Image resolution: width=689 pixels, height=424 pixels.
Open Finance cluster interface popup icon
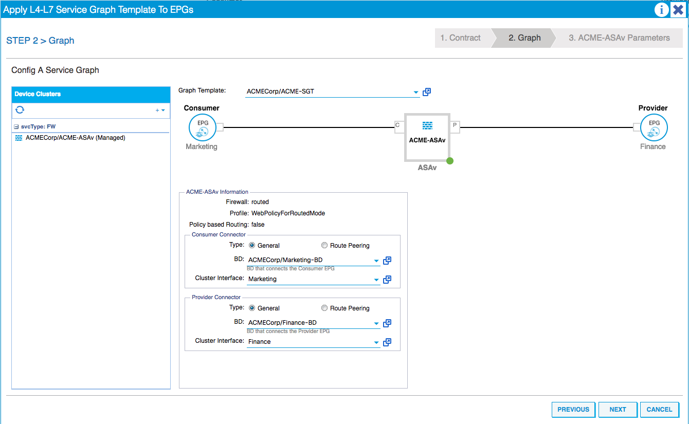[x=387, y=342]
